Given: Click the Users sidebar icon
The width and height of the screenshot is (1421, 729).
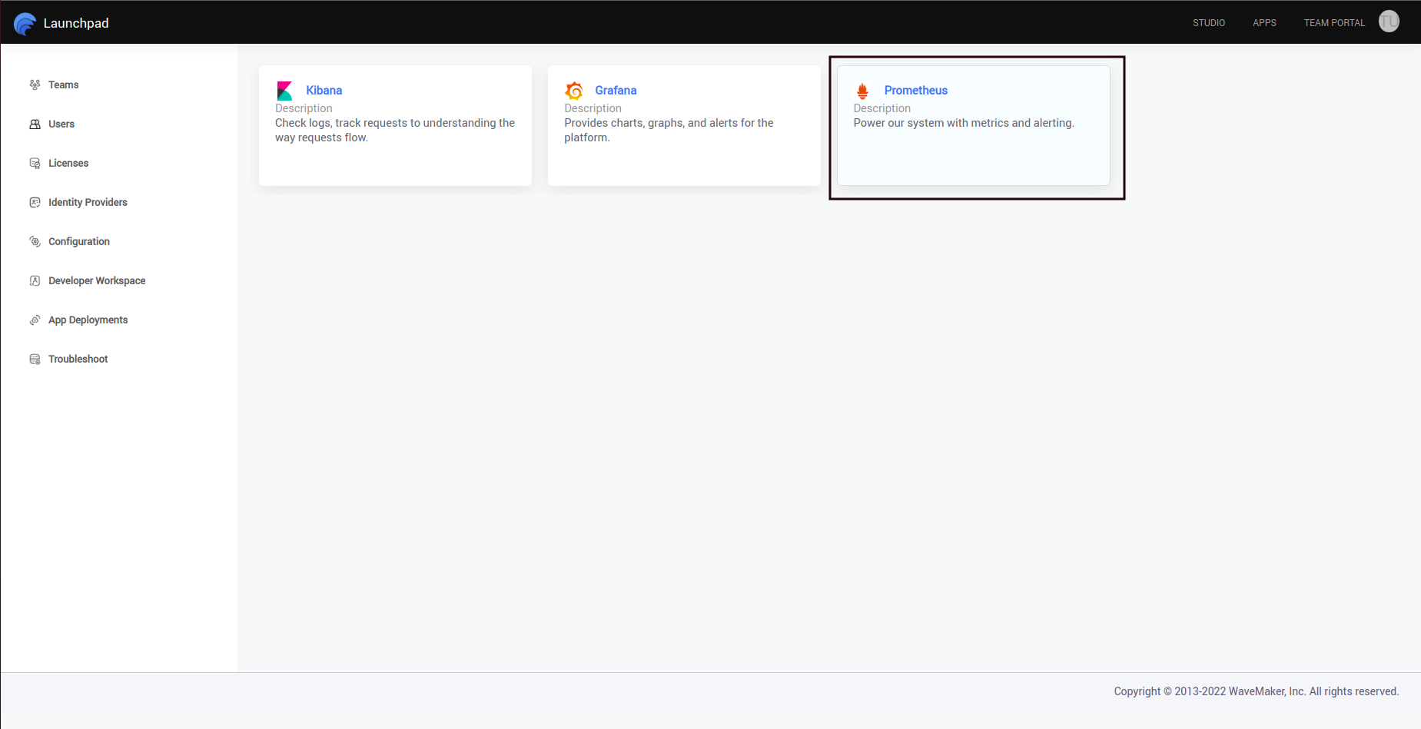Looking at the screenshot, I should pyautogui.click(x=35, y=124).
